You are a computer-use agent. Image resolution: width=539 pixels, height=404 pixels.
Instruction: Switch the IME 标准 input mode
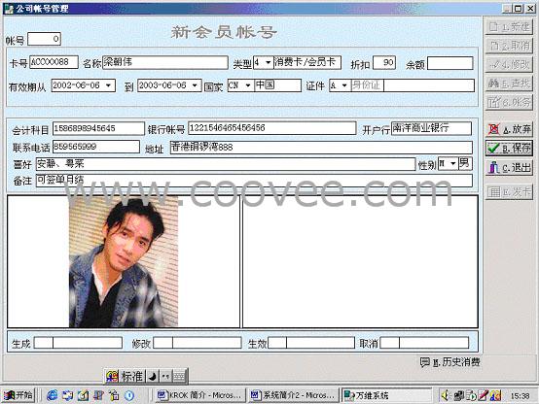coord(132,377)
